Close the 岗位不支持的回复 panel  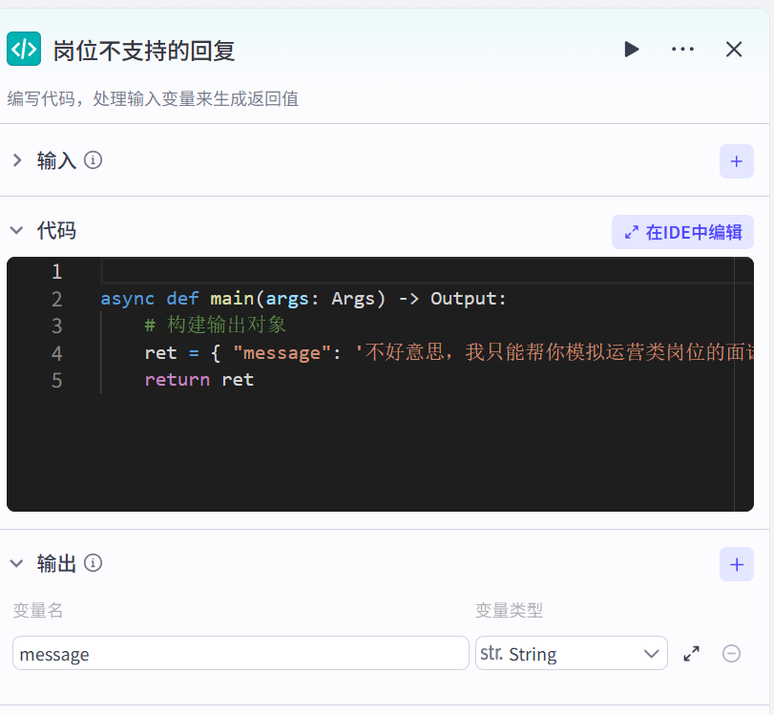click(733, 49)
